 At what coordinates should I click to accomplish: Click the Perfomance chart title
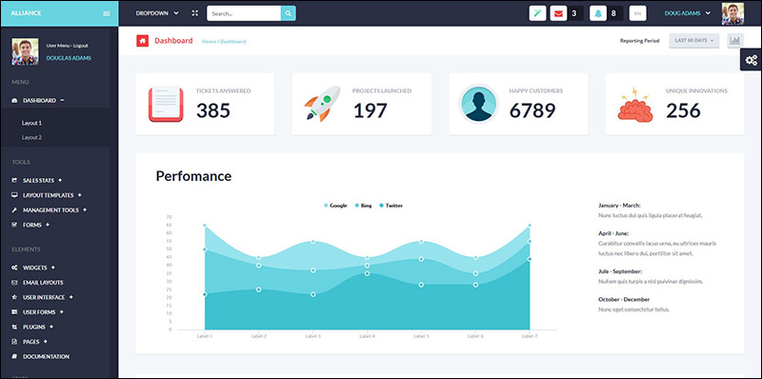coord(193,176)
